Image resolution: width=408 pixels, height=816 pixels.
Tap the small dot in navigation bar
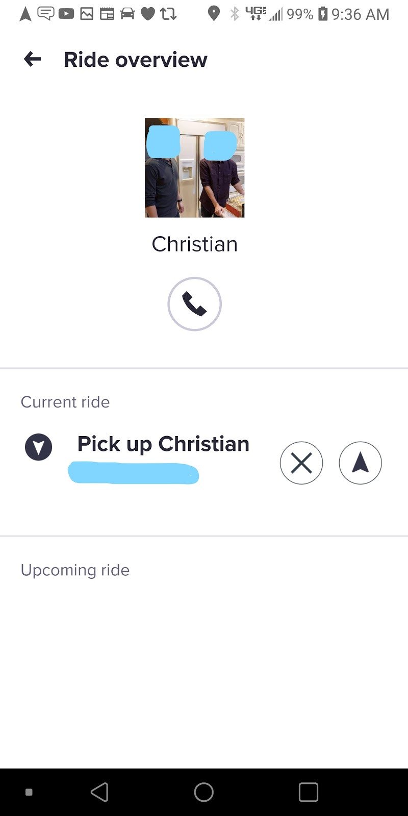pos(29,792)
